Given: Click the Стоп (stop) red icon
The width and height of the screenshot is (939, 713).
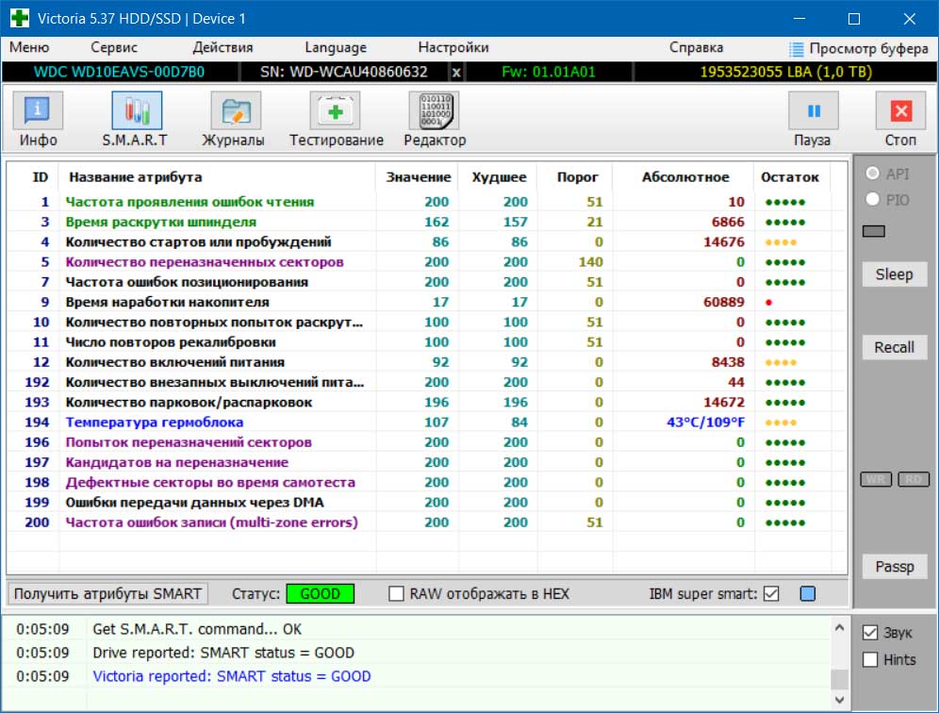Looking at the screenshot, I should pos(900,111).
